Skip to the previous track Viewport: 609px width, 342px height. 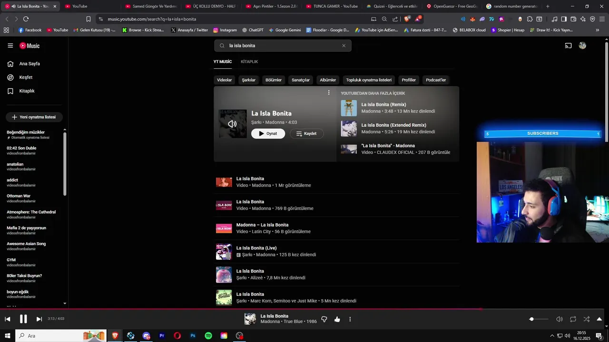coord(8,319)
